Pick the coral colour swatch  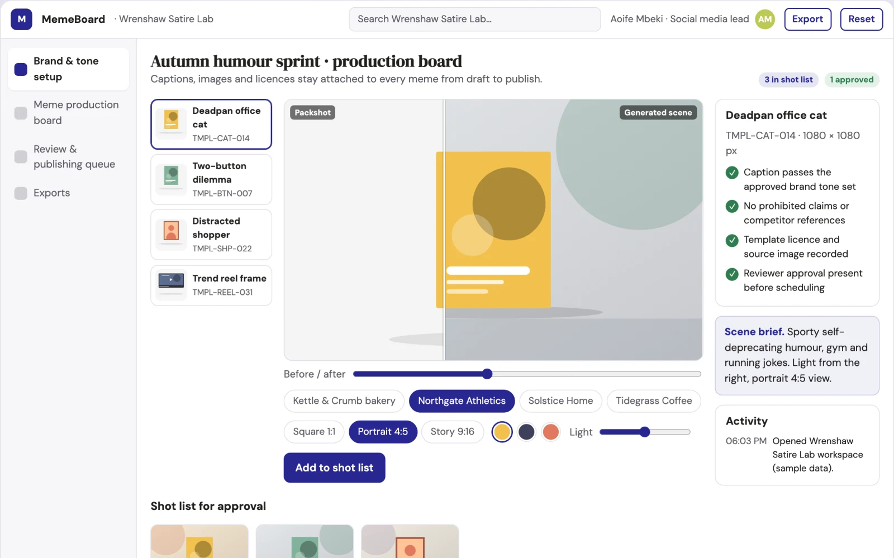551,432
